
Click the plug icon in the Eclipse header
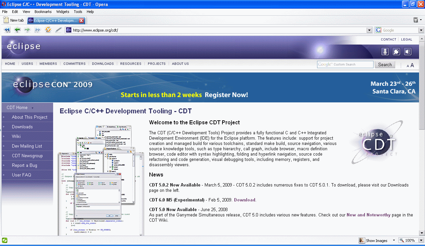point(396,52)
